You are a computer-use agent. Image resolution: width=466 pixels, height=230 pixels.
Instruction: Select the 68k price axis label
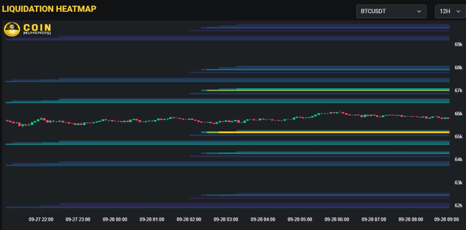tap(458, 68)
